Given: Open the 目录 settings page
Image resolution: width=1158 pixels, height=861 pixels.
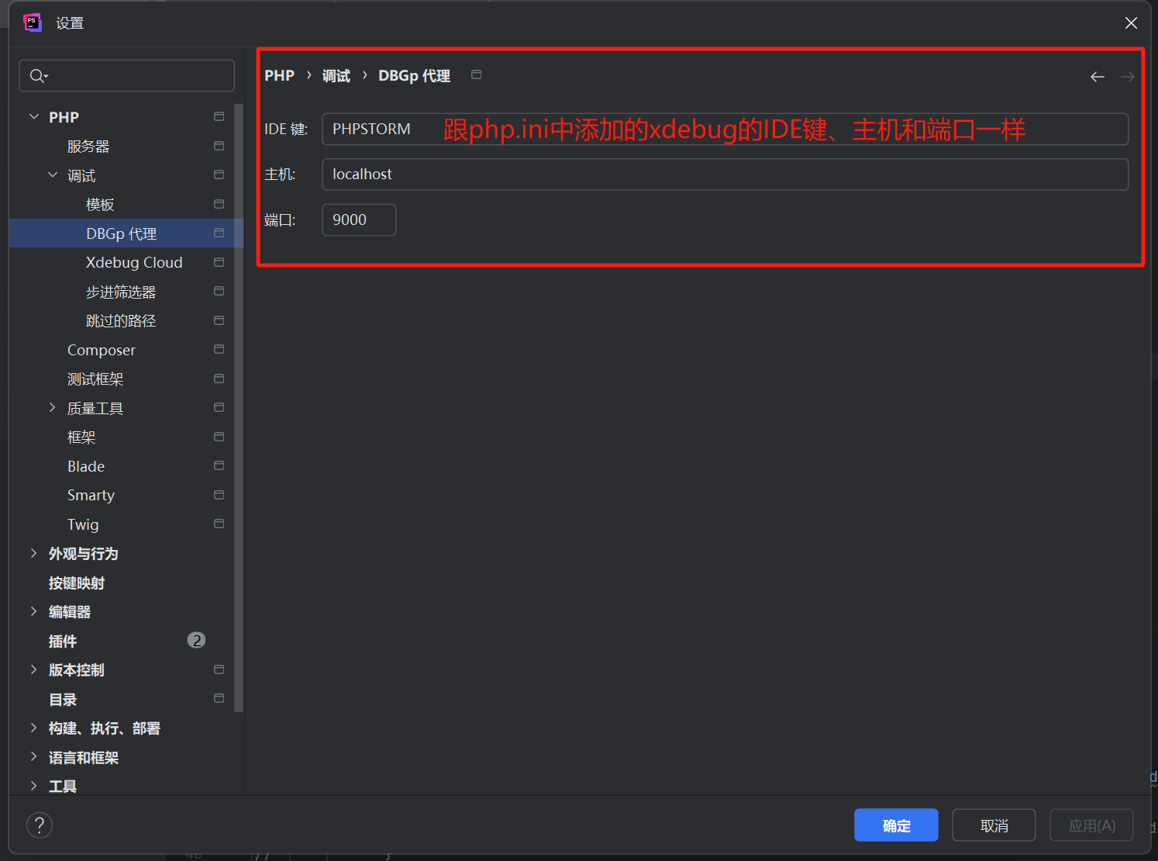Looking at the screenshot, I should point(63,699).
